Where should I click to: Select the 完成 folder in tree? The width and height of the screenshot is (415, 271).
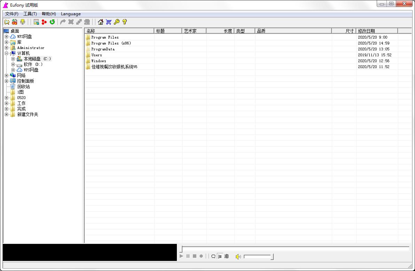point(21,109)
